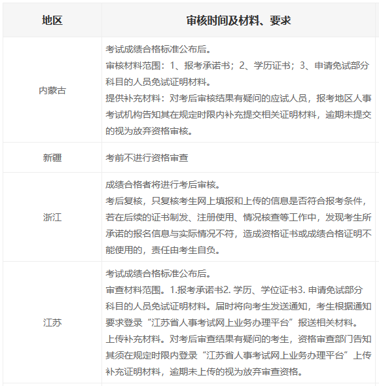Click the line starting '考后复核,只复核考生网上填报'
This screenshot has width=379, height=386.
[x=236, y=201]
